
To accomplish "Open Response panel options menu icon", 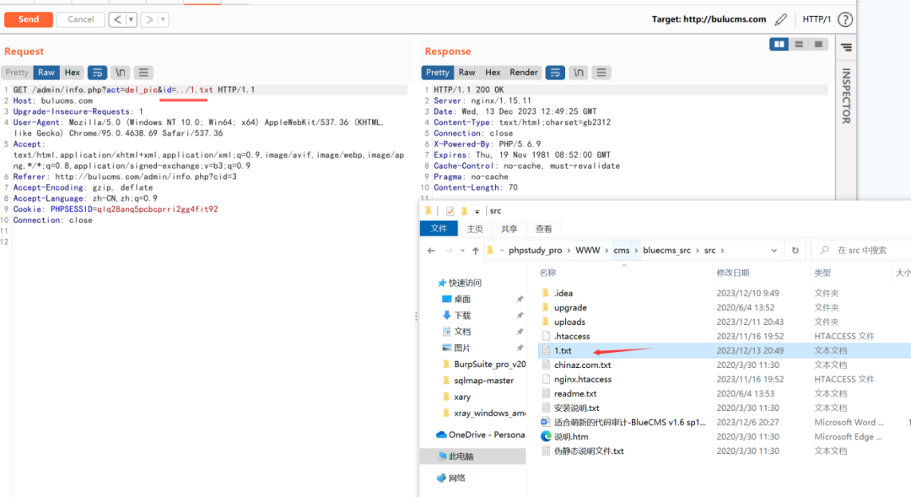I will tap(601, 72).
